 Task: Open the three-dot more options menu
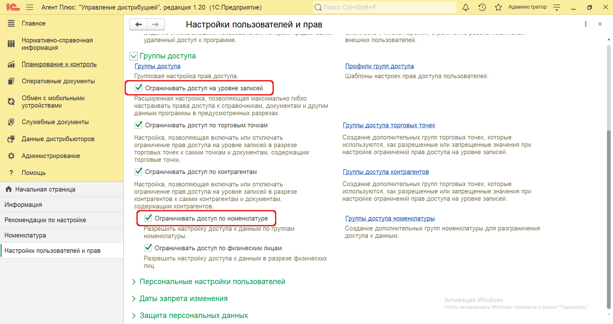click(586, 24)
